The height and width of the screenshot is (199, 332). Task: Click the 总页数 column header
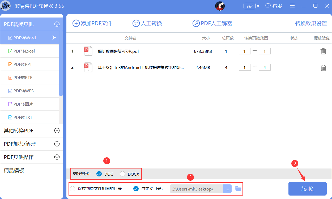coord(228,38)
